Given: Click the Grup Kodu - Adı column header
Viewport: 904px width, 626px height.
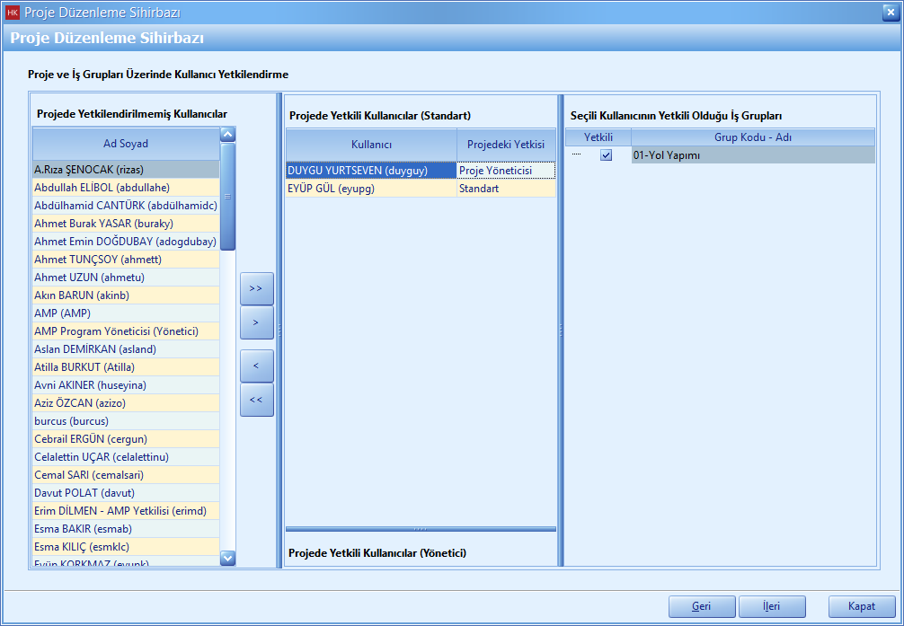Looking at the screenshot, I should click(x=752, y=137).
